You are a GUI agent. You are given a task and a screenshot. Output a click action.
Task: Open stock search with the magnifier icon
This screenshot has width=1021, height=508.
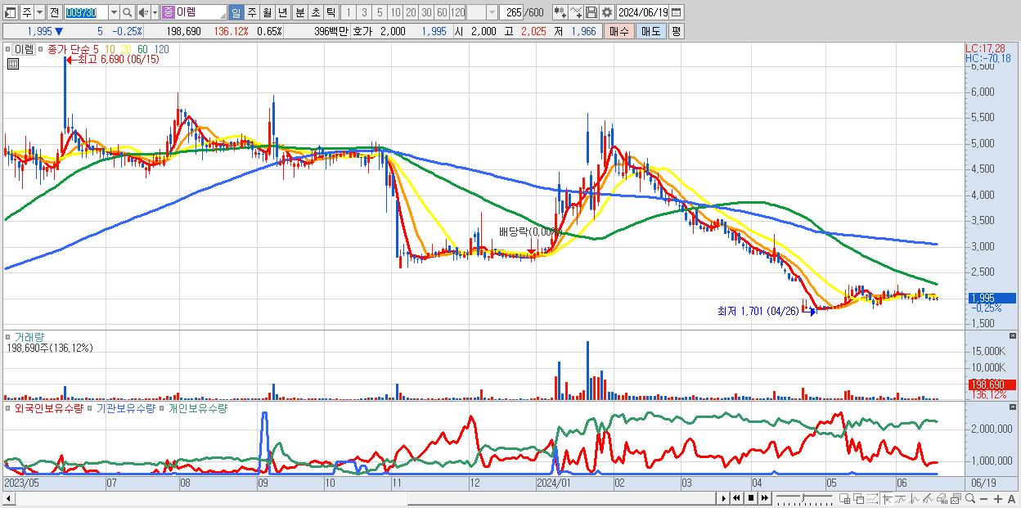(x=127, y=12)
